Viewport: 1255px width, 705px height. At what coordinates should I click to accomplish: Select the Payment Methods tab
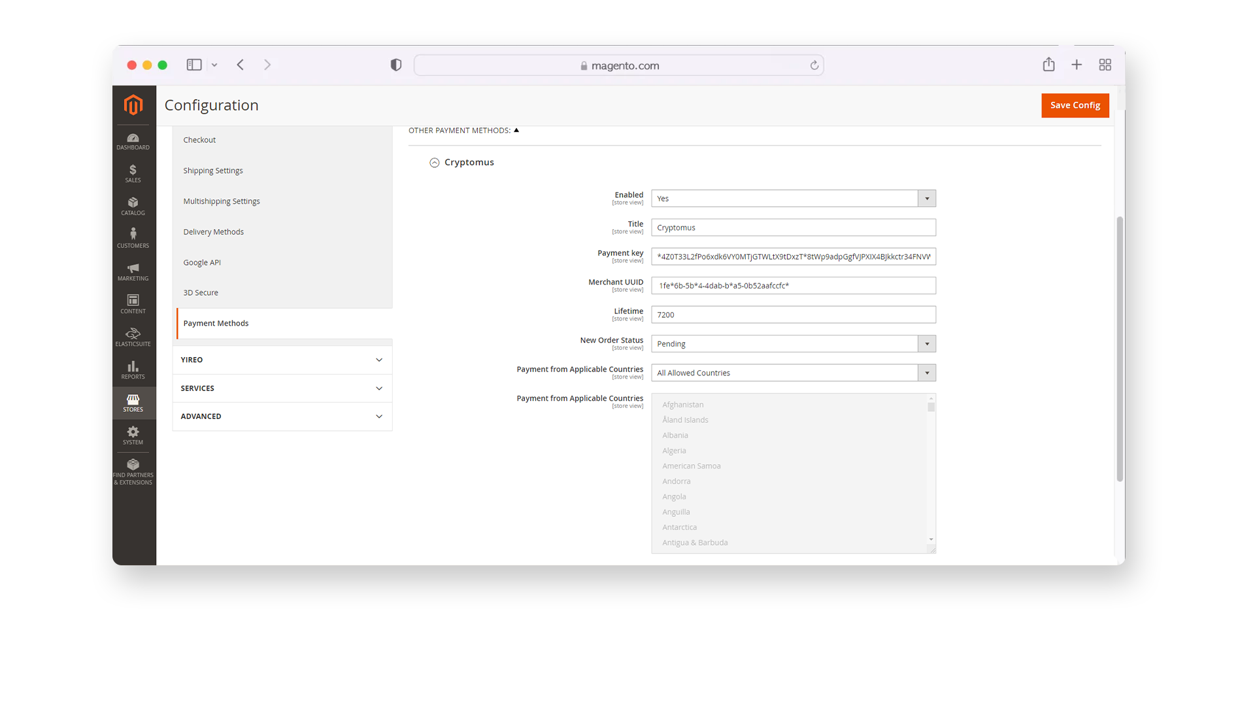coord(284,323)
